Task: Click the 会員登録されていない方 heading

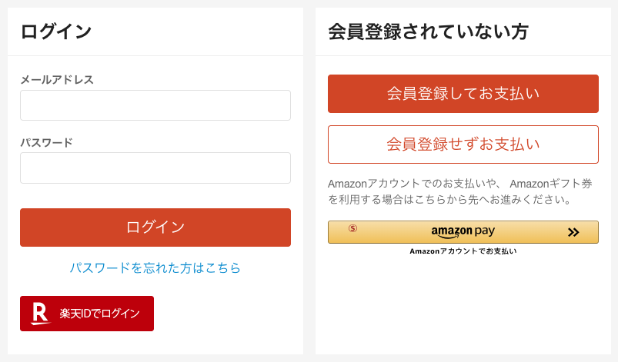Action: coord(428,32)
